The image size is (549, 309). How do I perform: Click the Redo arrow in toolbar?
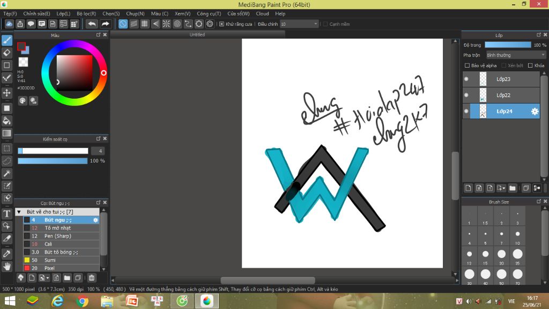[x=105, y=24]
